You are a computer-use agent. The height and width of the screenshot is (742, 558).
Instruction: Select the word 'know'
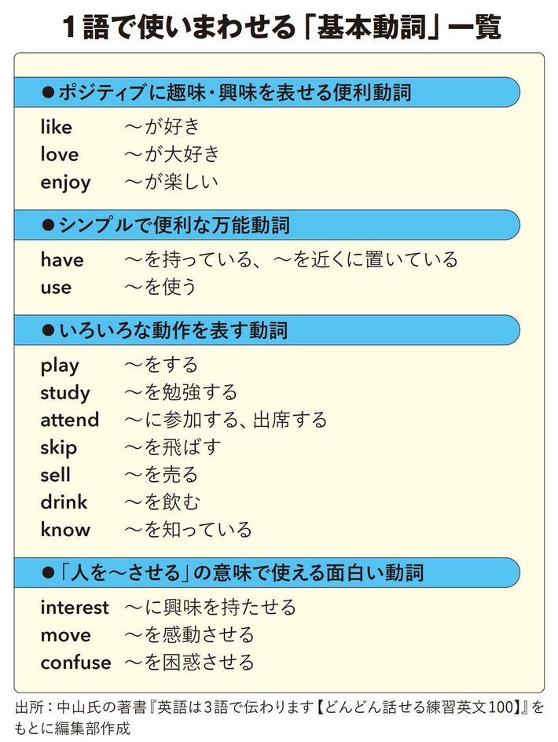click(x=65, y=530)
